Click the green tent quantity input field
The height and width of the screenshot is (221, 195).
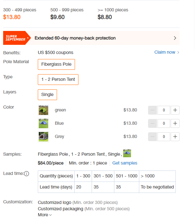[x=164, y=110]
